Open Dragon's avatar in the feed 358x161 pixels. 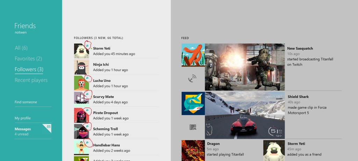tap(193, 151)
